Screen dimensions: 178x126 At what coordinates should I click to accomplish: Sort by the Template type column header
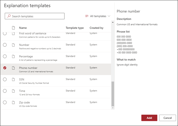75,28
